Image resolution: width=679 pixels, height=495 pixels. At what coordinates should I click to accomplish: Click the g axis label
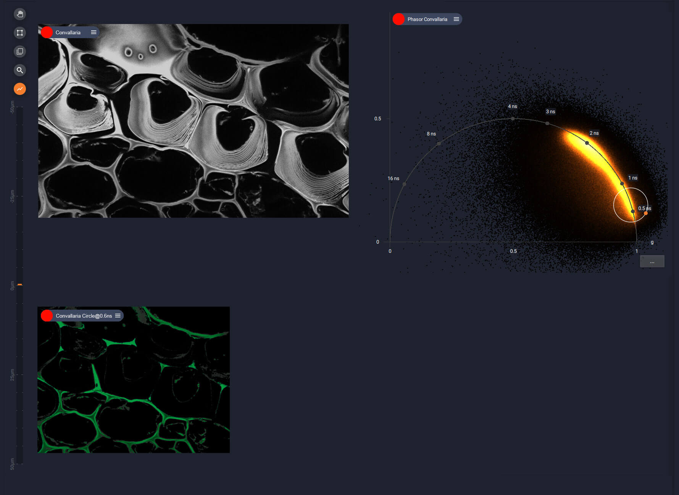pos(652,242)
